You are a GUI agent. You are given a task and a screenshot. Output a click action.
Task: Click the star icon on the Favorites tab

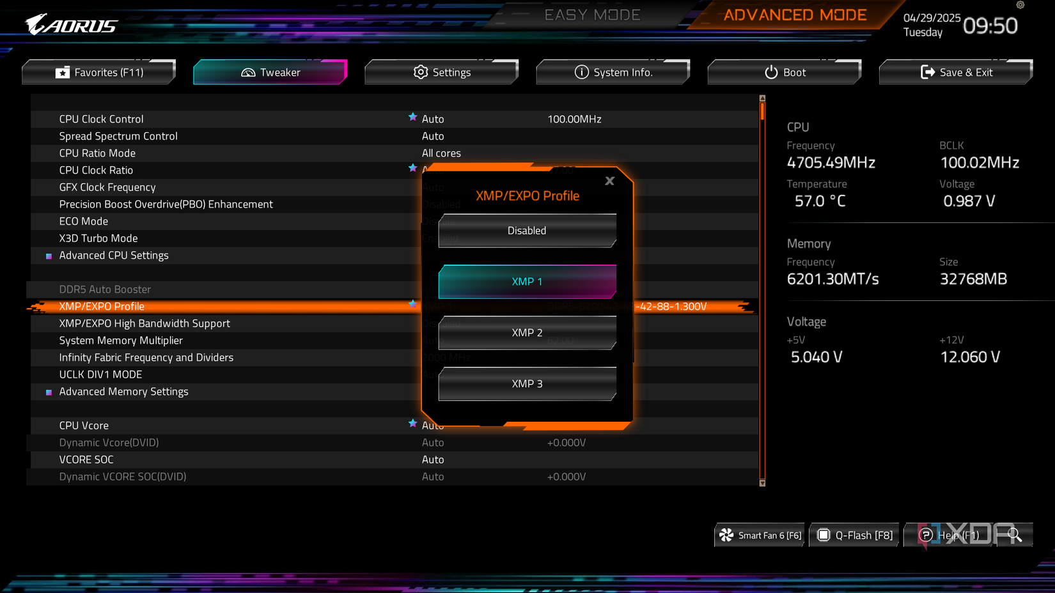62,72
